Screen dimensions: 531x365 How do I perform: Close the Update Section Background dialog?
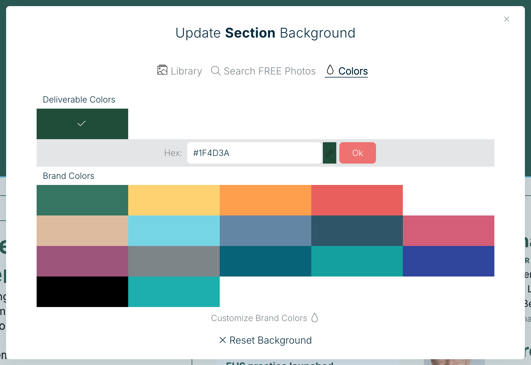coord(507,19)
